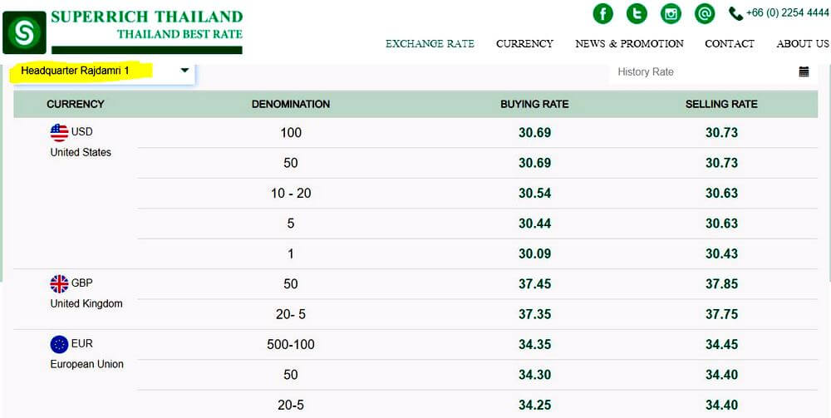Click the phone handset icon
The height and width of the screenshot is (418, 831).
(x=735, y=13)
